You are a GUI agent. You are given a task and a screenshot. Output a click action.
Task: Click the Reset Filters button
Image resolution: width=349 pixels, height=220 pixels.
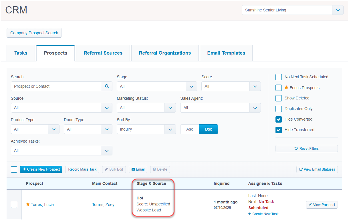pyautogui.click(x=307, y=149)
